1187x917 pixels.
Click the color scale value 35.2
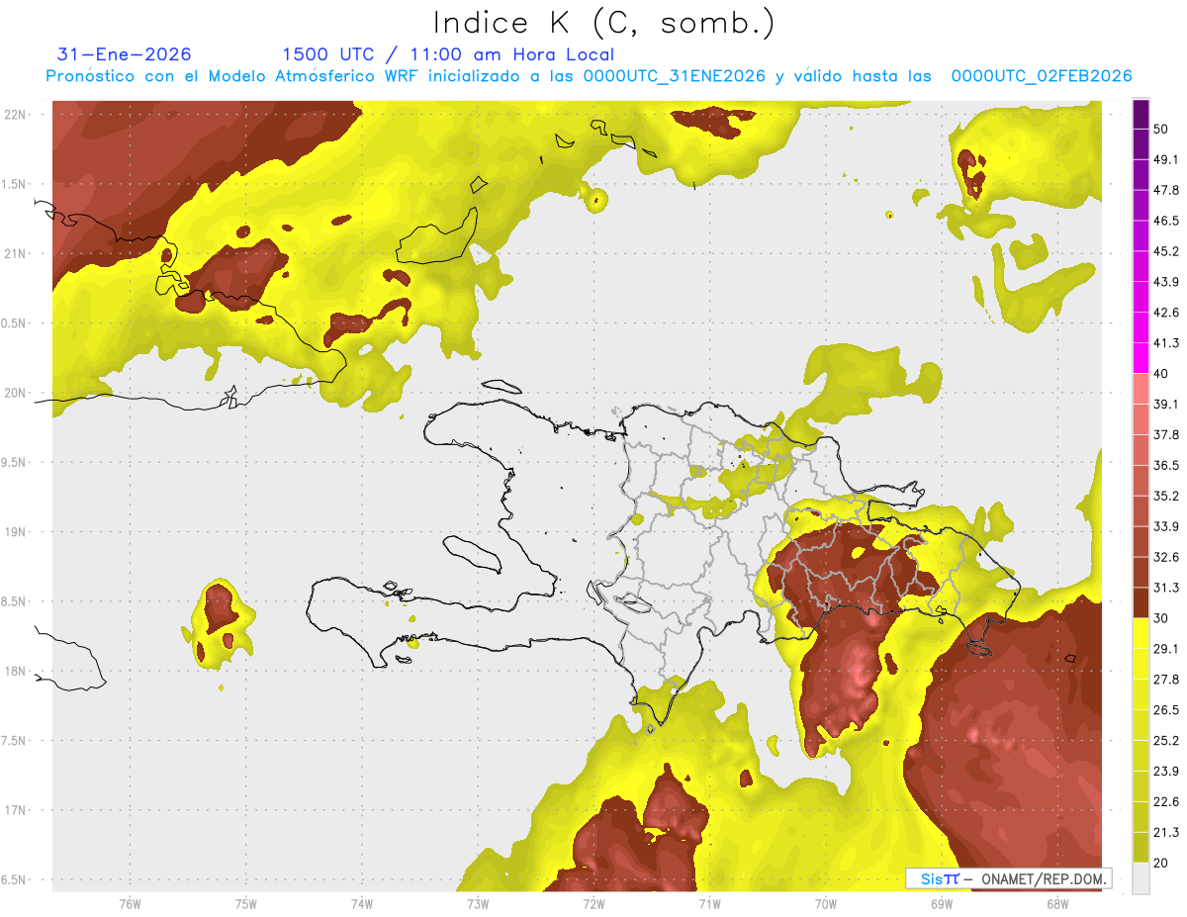(1166, 496)
